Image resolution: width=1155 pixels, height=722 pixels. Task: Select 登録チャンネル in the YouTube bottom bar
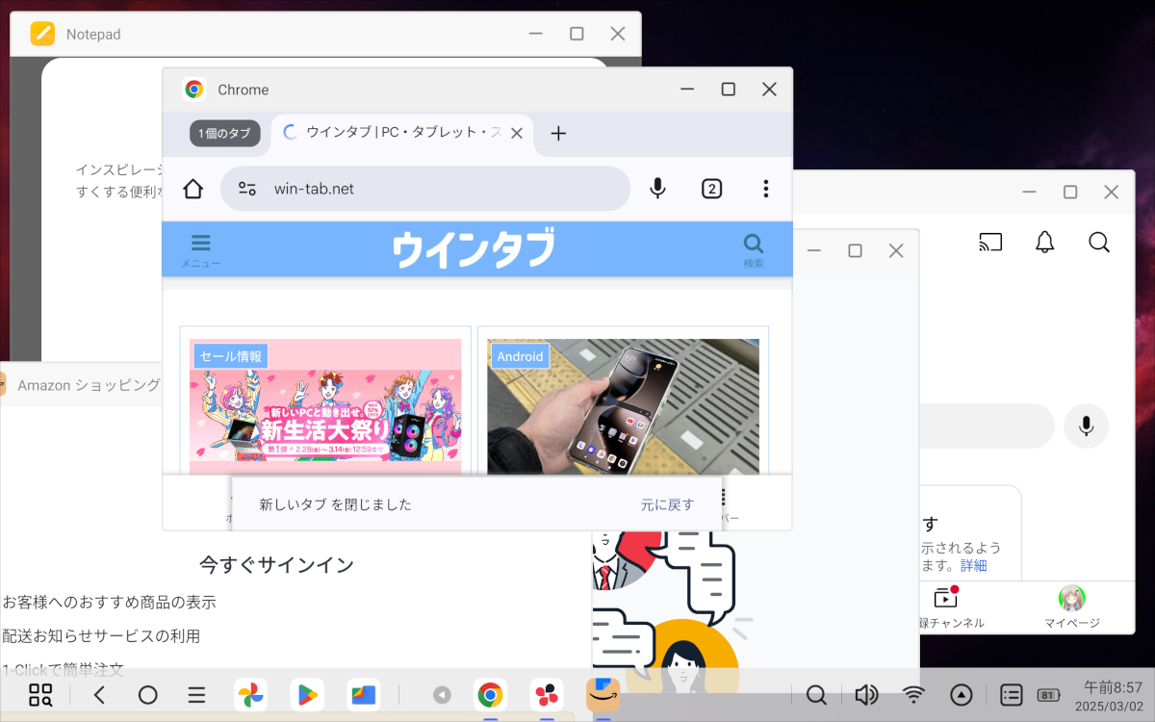point(945,606)
